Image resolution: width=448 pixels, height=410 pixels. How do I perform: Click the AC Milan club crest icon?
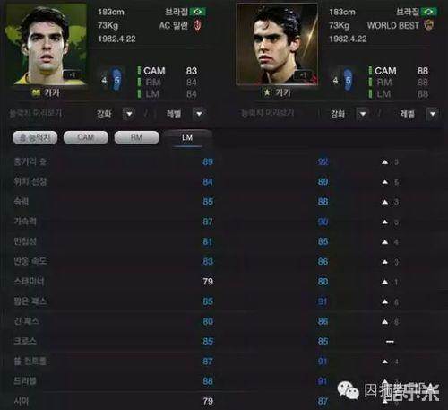pyautogui.click(x=197, y=25)
